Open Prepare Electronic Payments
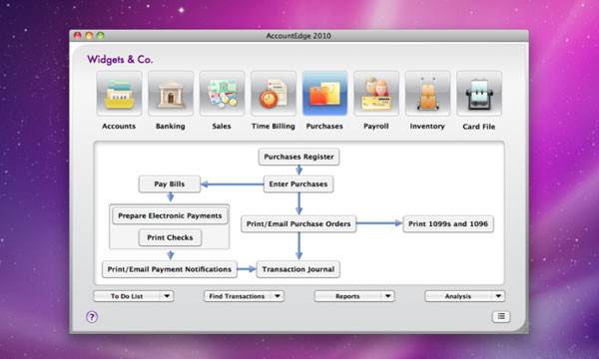 point(170,216)
